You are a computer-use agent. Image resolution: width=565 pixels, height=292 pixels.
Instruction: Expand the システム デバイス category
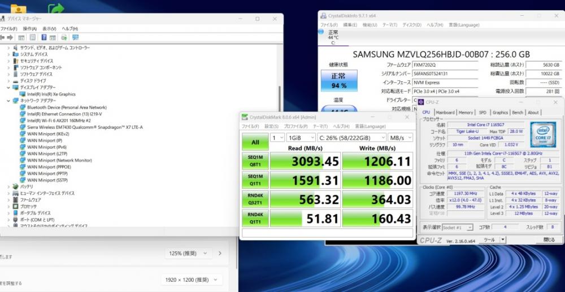[x=8, y=54]
